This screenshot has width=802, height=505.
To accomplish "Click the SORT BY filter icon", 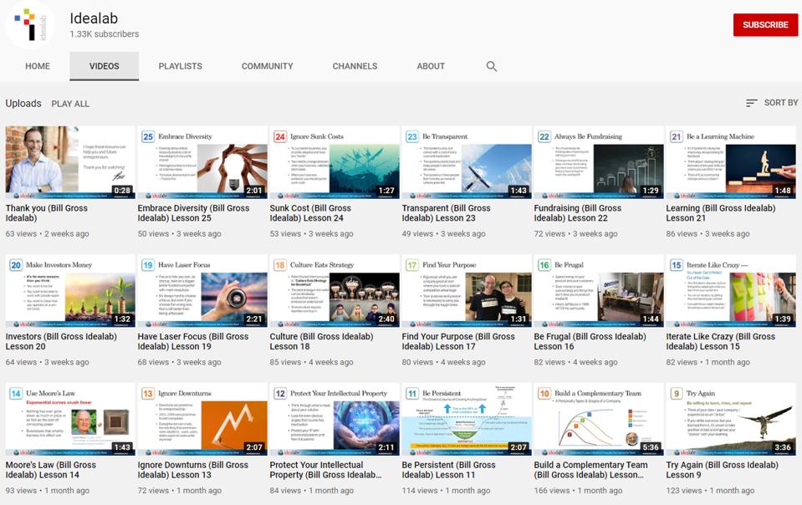I will tap(752, 103).
